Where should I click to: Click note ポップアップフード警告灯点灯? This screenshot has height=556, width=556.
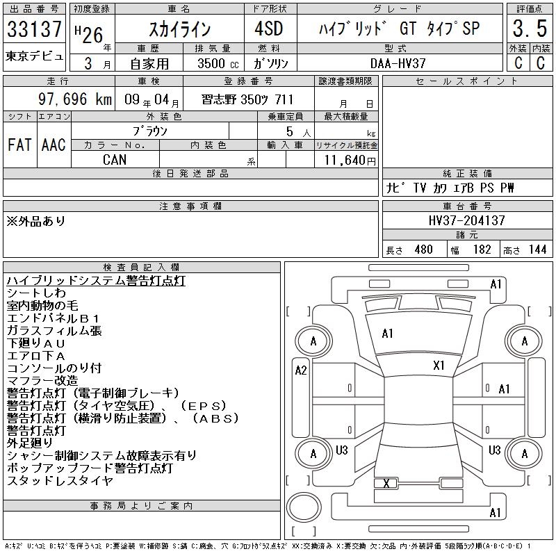(90, 468)
